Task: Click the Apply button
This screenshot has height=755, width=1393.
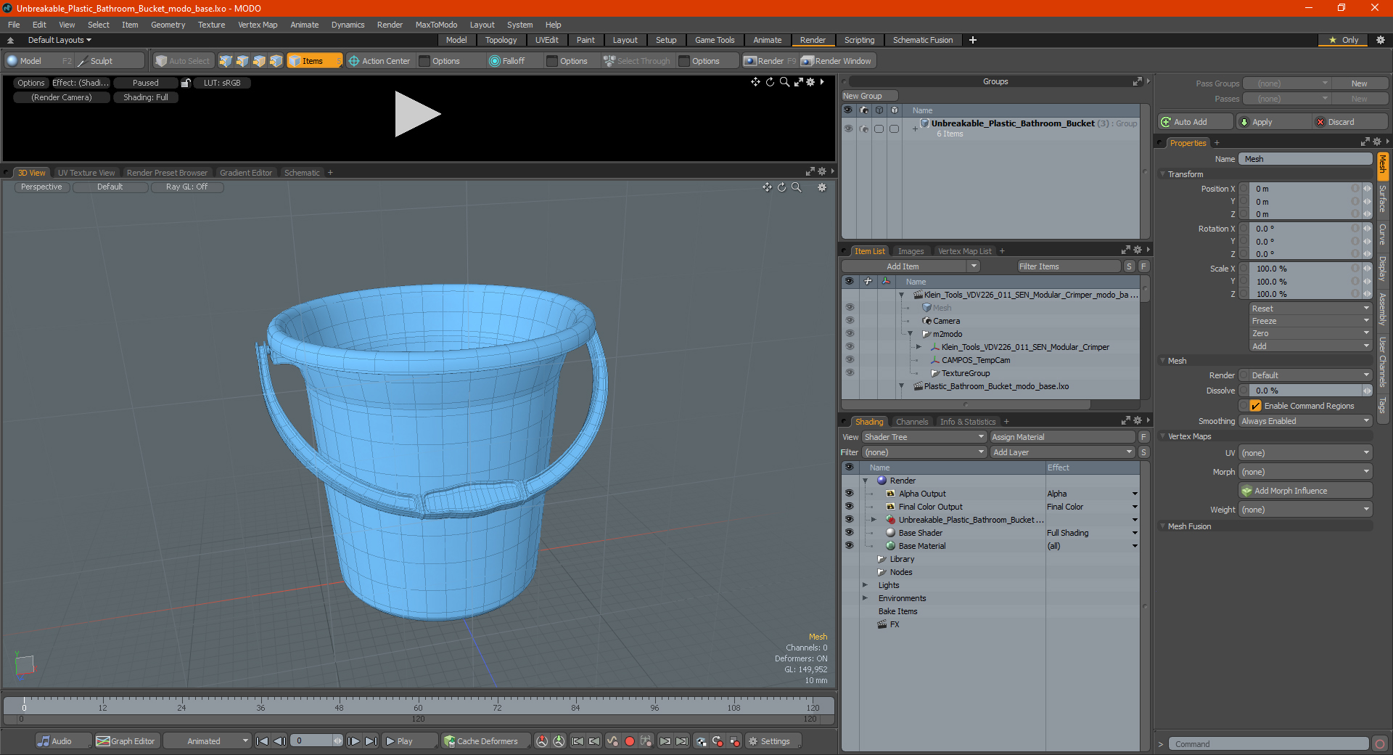Action: coord(1274,122)
